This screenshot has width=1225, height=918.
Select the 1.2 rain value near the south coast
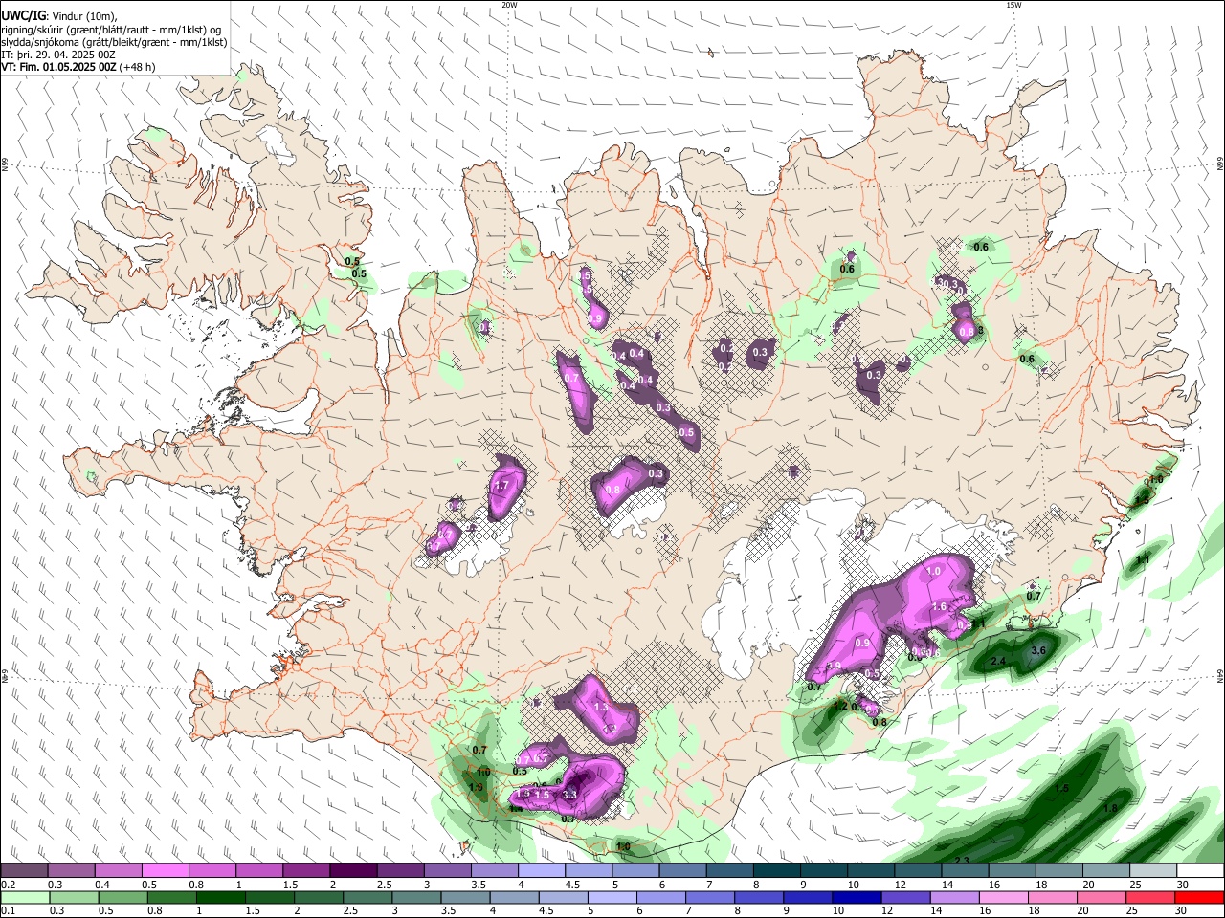(841, 707)
